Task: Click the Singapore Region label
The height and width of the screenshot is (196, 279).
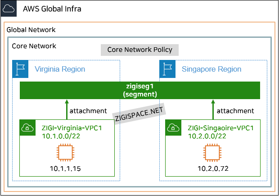Action: [211, 69]
